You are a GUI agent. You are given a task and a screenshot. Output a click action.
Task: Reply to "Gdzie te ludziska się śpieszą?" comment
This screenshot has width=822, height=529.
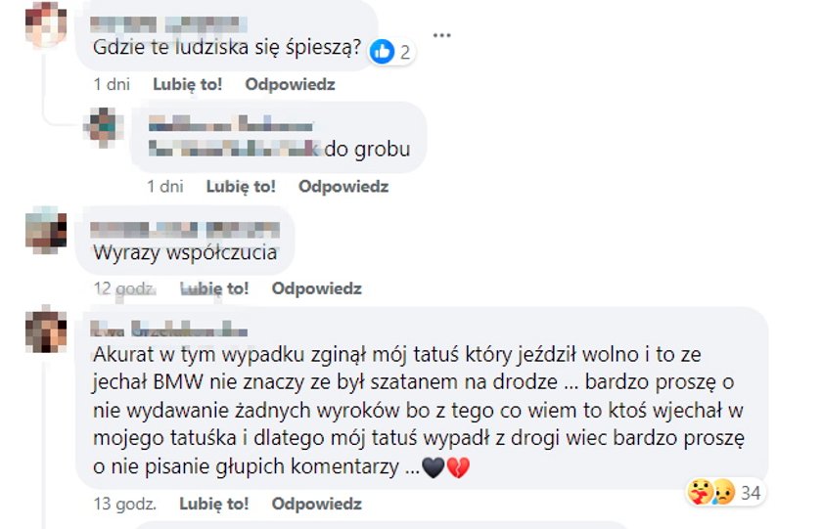pyautogui.click(x=290, y=84)
